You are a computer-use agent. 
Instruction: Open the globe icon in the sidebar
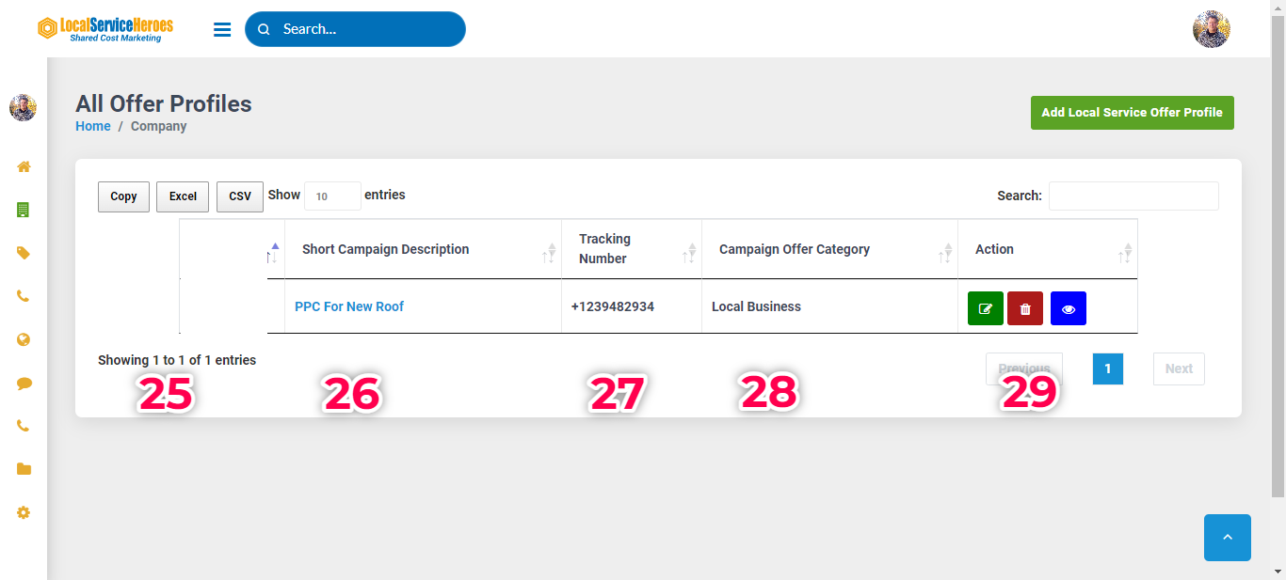point(24,339)
